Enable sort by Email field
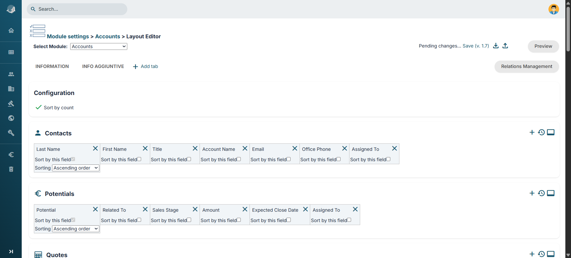The width and height of the screenshot is (571, 258). click(x=288, y=159)
